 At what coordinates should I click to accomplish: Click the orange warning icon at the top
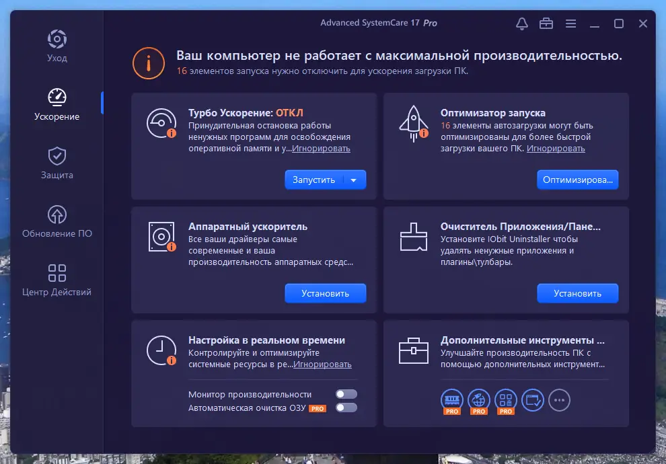click(148, 63)
